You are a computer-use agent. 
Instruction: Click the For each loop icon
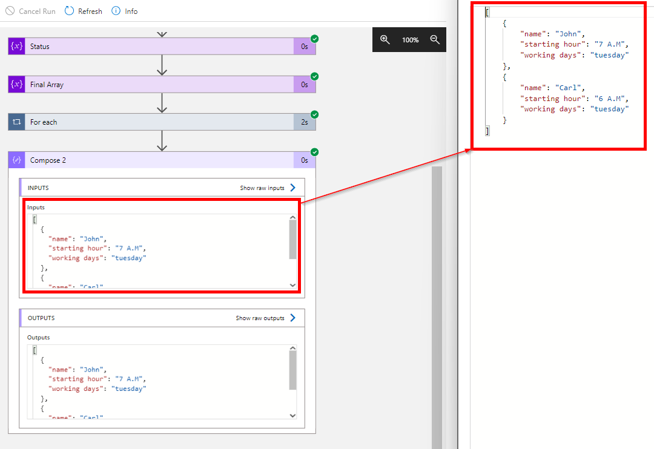tap(17, 122)
